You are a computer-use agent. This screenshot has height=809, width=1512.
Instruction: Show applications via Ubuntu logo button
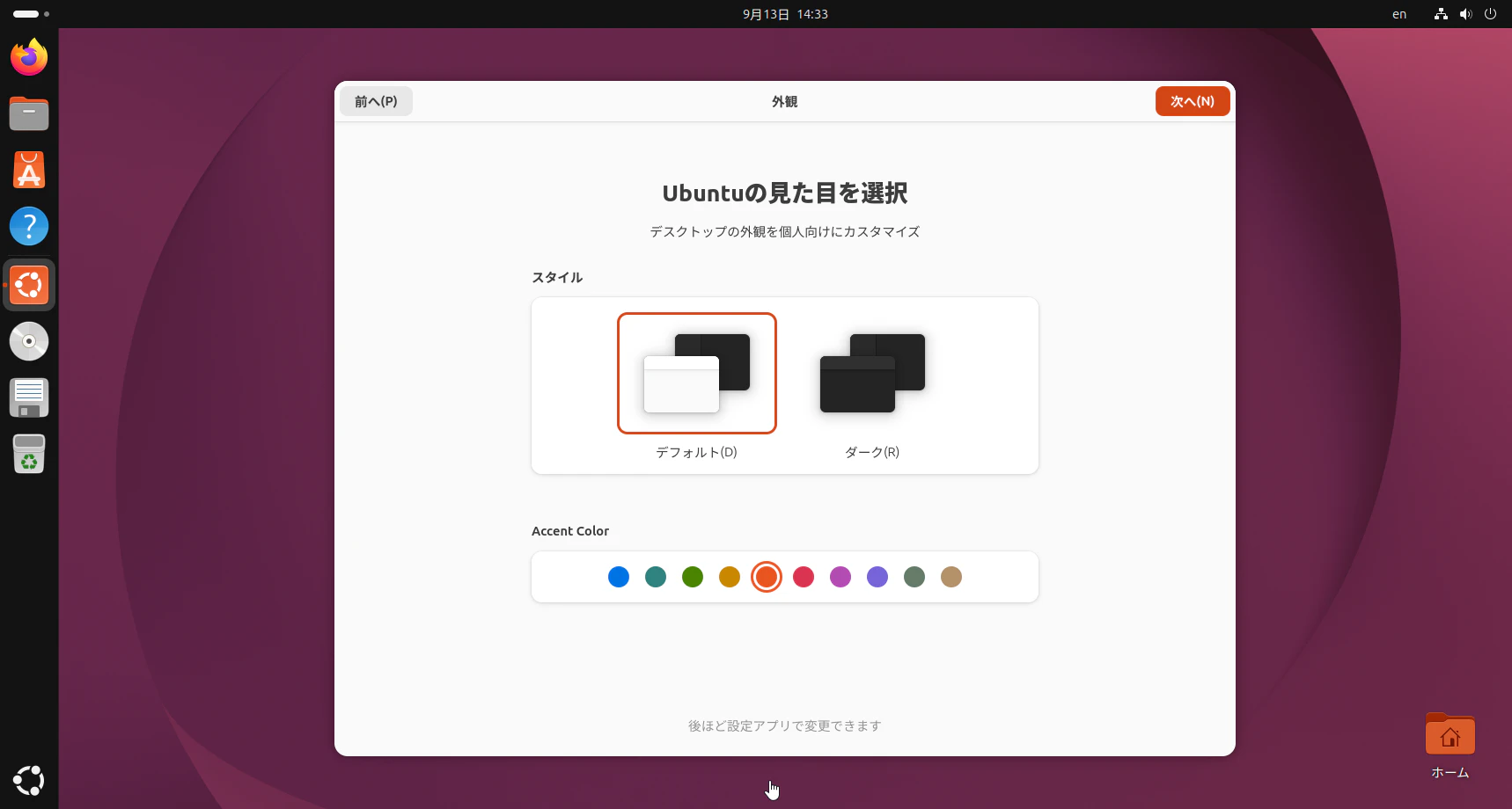pos(29,781)
